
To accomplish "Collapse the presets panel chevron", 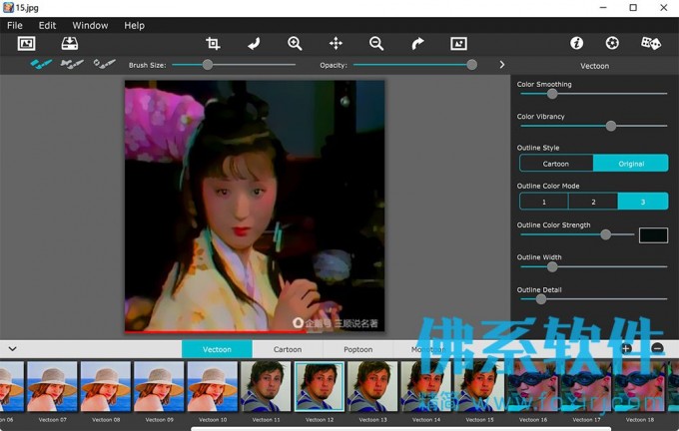I will coord(12,349).
